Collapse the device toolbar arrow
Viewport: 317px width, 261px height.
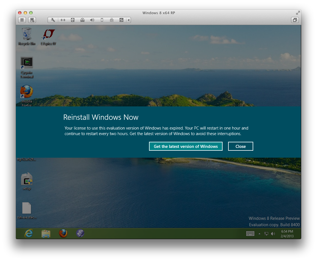129,20
